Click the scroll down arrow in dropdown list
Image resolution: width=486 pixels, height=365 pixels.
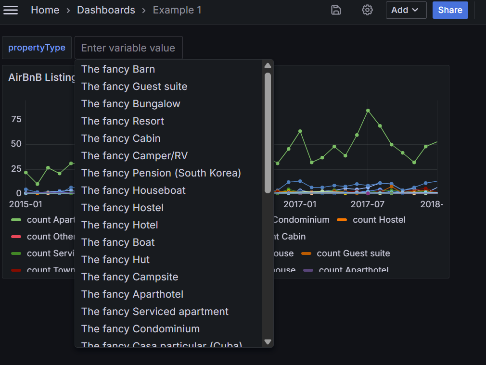click(268, 341)
